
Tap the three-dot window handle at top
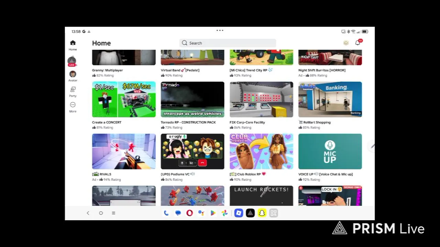[220, 31]
